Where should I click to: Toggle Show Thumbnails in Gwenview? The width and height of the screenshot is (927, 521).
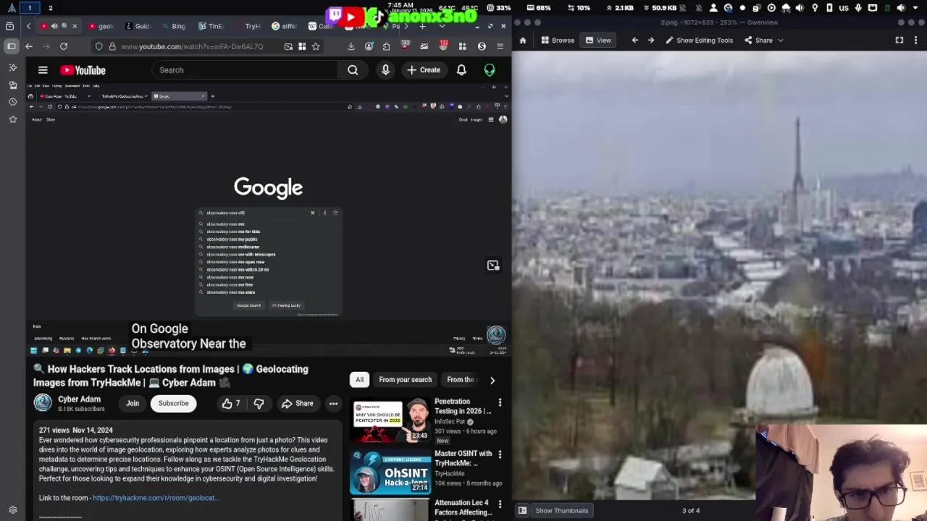[x=561, y=510]
